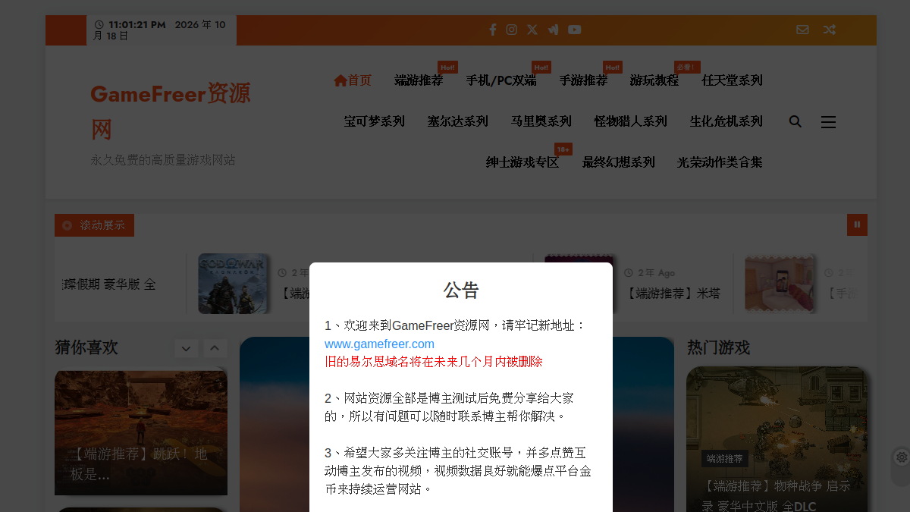910x512 pixels.
Task: Open the Facebook social icon
Action: pyautogui.click(x=492, y=30)
